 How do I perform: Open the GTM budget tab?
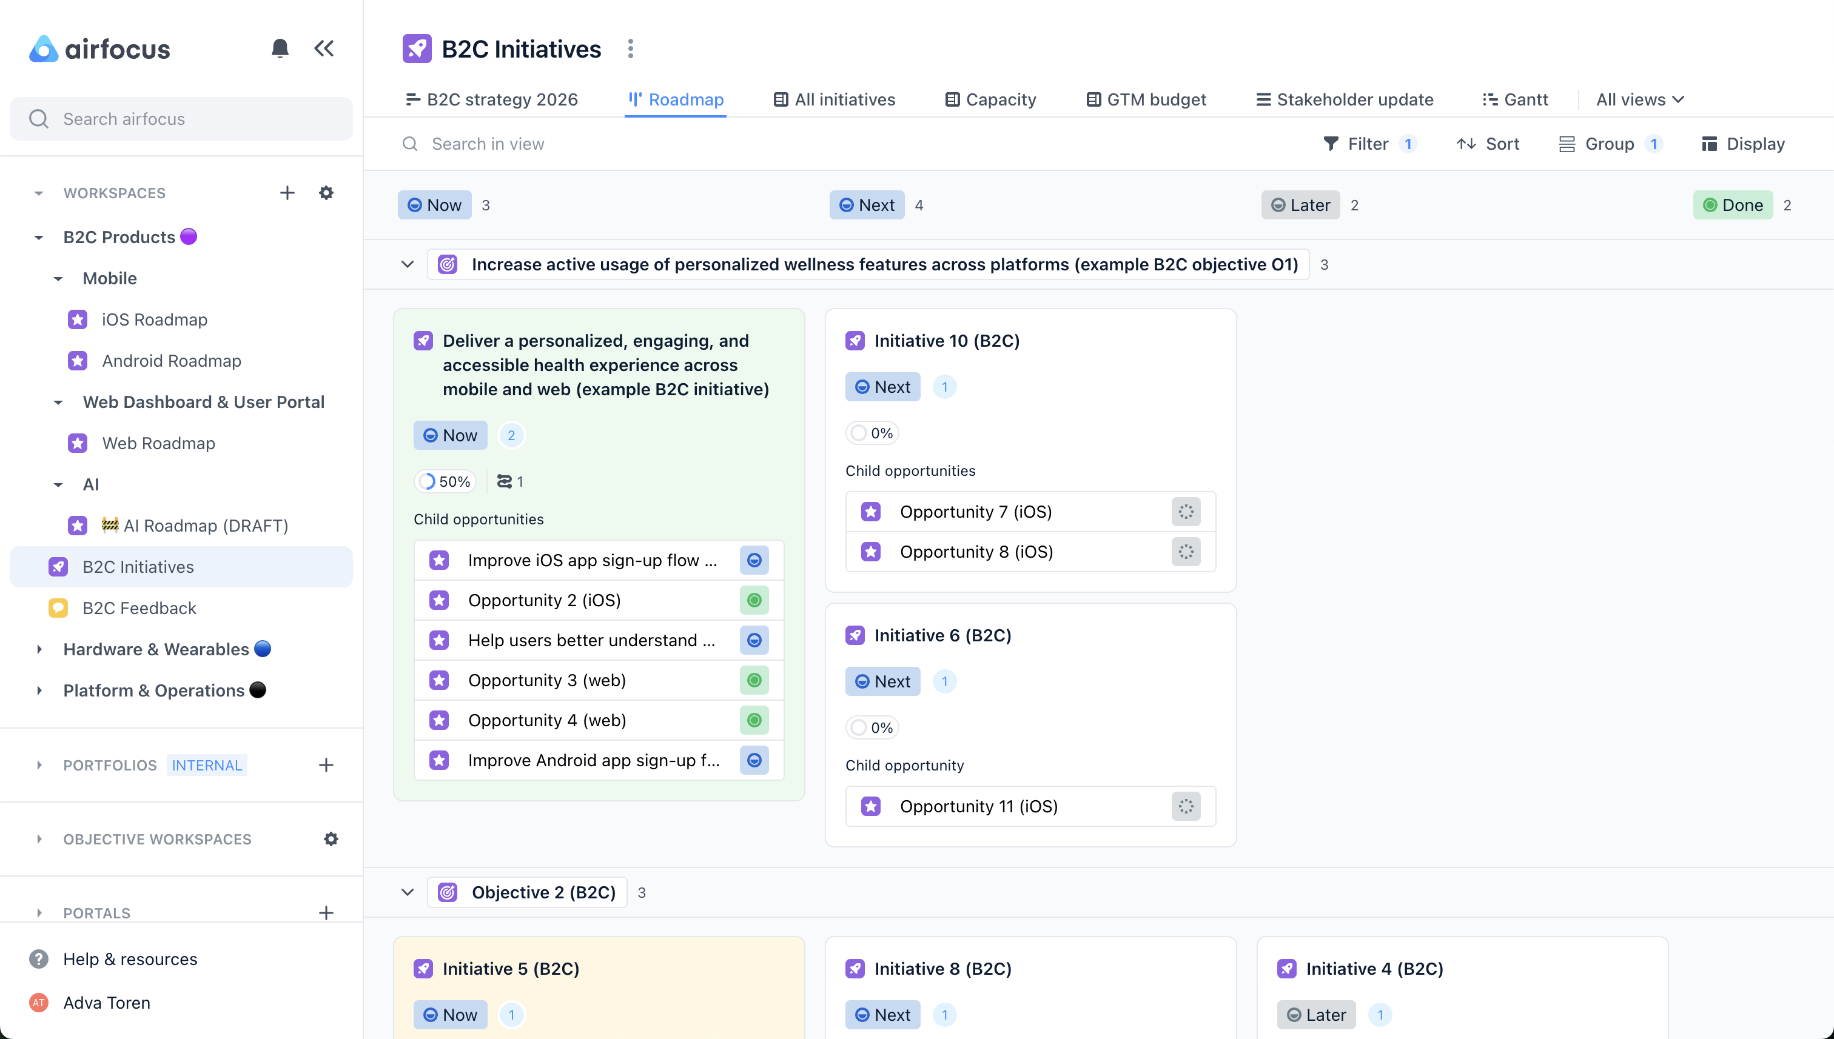click(x=1145, y=99)
